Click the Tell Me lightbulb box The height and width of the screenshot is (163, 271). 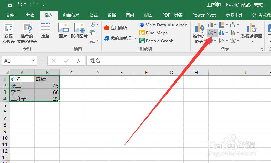[x=261, y=15]
